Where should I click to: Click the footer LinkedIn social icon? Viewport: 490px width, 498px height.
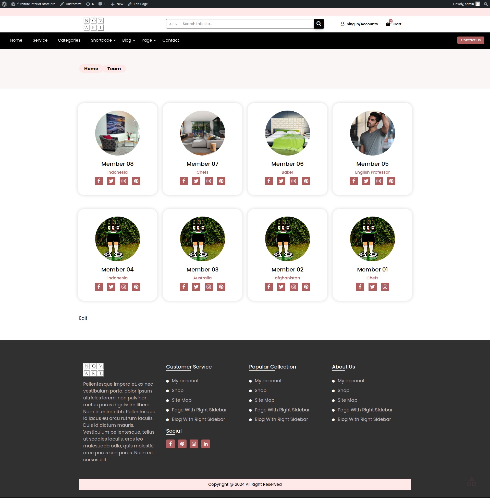pos(205,444)
